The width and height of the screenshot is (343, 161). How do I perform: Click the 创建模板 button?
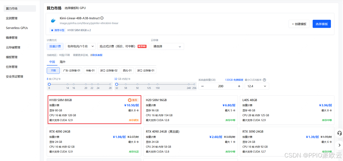(299, 24)
